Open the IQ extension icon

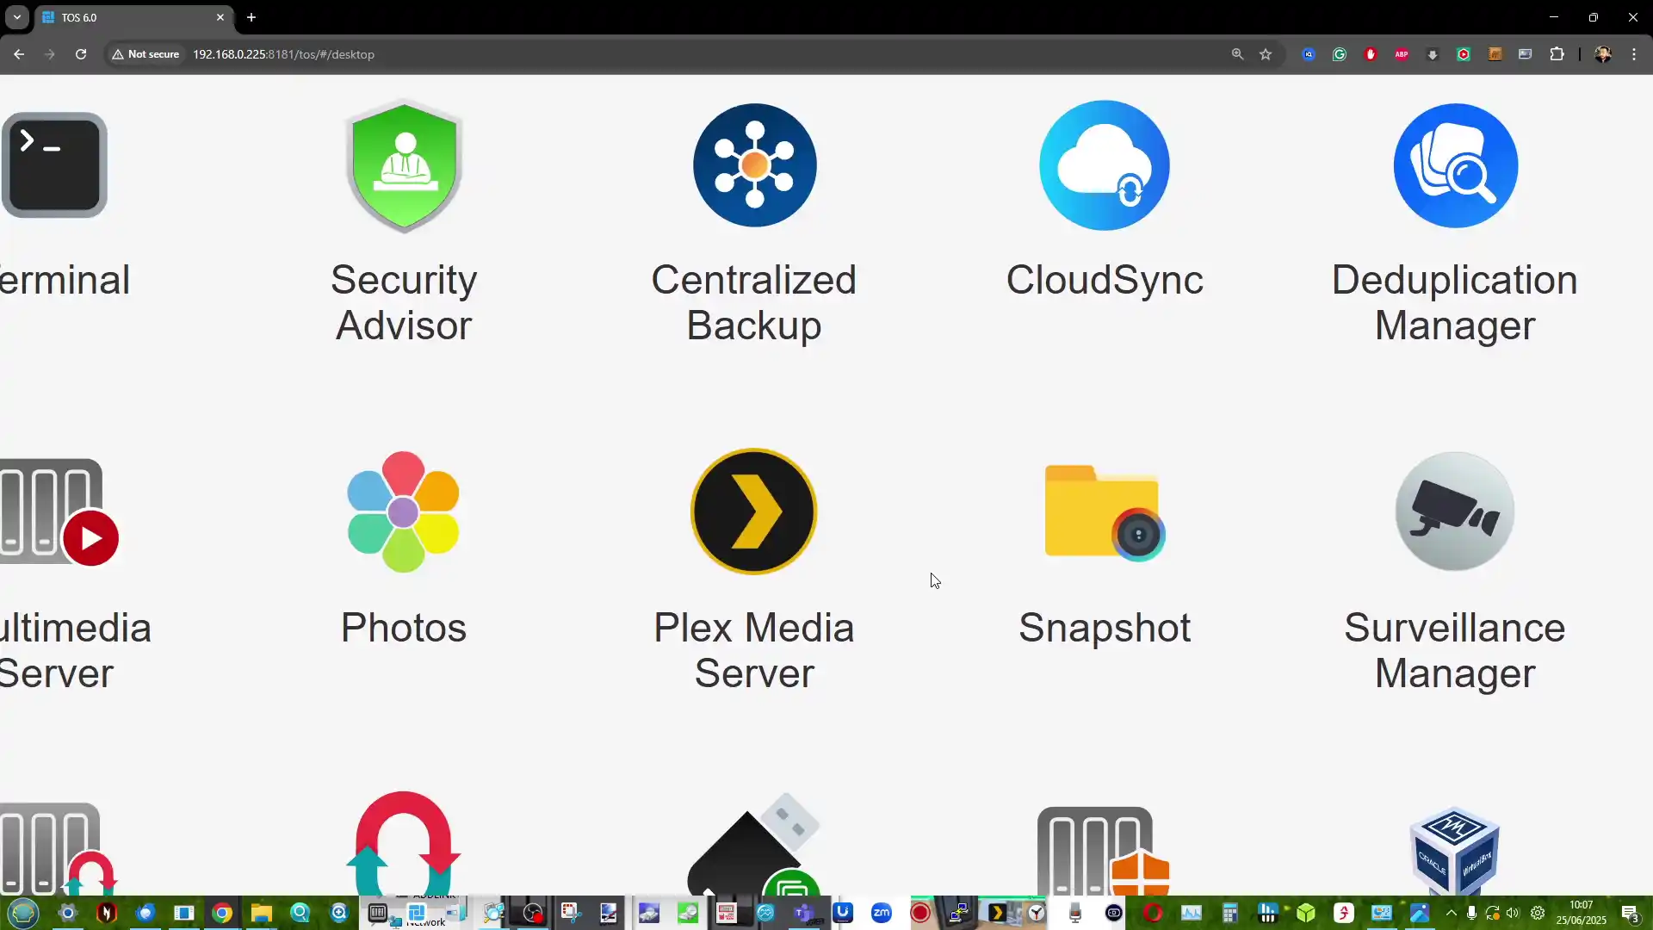click(x=1309, y=54)
